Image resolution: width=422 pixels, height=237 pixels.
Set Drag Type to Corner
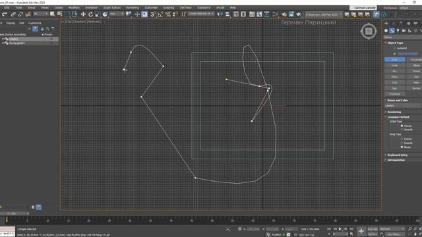tap(402, 139)
